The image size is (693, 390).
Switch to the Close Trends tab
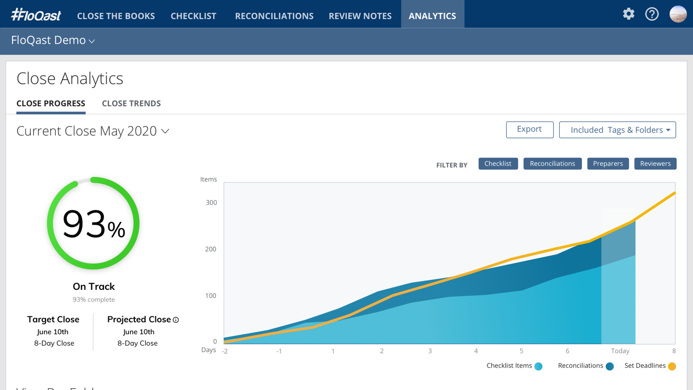(x=131, y=103)
